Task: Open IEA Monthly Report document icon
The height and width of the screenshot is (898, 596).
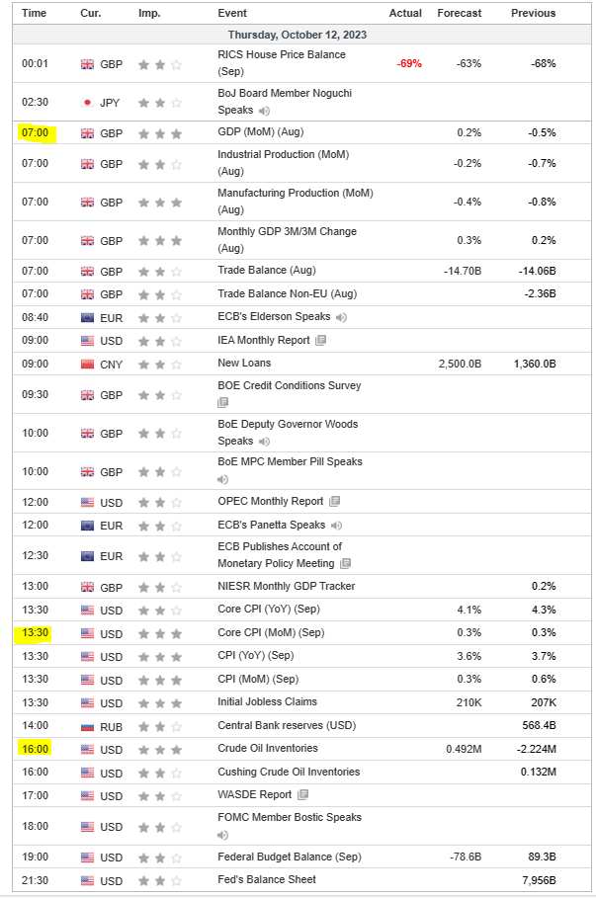Action: coord(319,341)
